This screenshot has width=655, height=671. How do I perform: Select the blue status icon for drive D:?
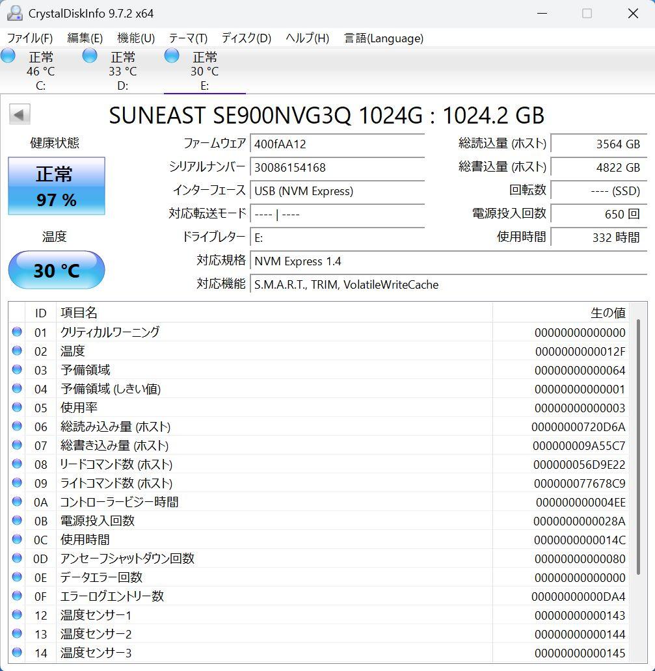click(89, 56)
